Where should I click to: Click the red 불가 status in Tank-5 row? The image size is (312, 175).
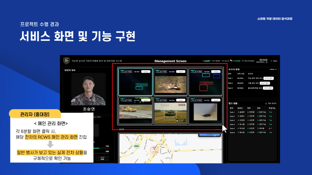270,128
